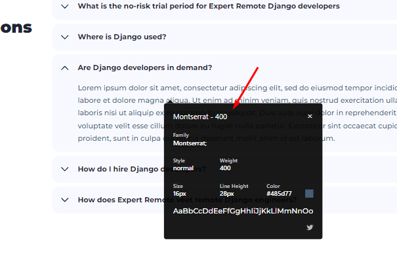Click the 'Montserrat - 400' popup title
Image resolution: width=397 pixels, height=275 pixels.
tap(200, 117)
